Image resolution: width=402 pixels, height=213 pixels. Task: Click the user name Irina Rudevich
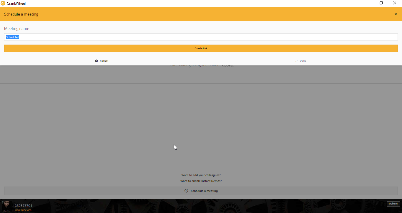tap(23, 210)
